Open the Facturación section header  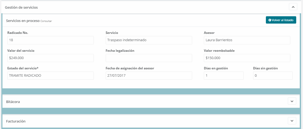(x=16, y=121)
